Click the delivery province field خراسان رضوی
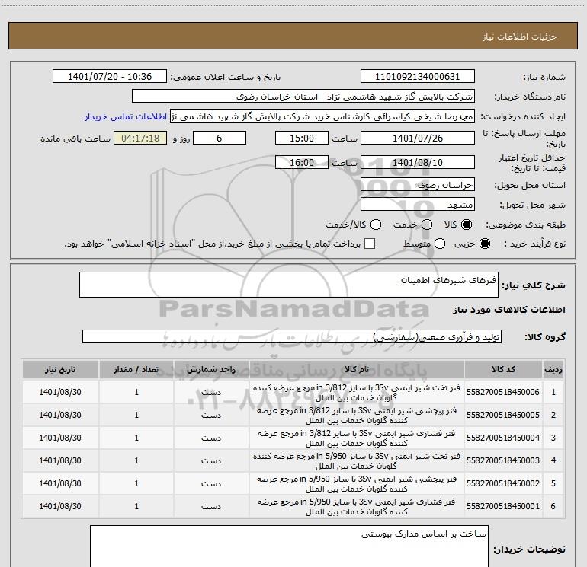The height and width of the screenshot is (567, 587). [x=418, y=185]
